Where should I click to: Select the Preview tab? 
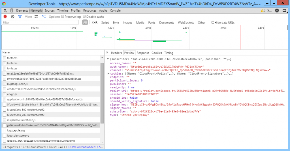point(129,53)
